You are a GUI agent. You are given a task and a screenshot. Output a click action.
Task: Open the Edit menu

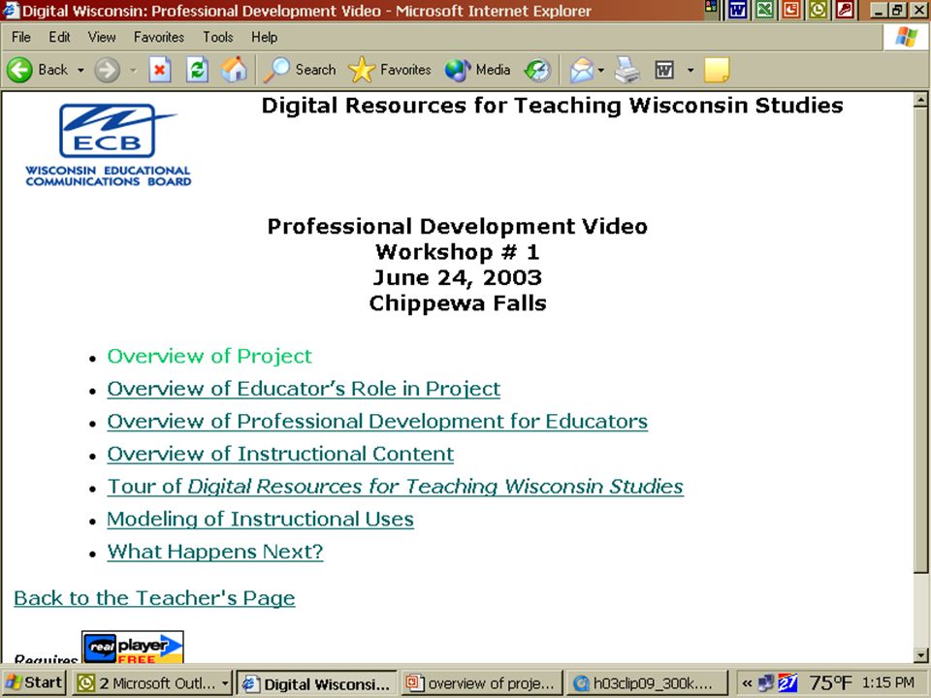pos(59,38)
